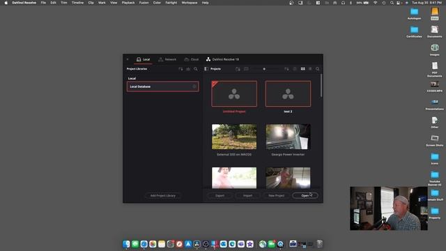Search projects using magnifier icon
The height and width of the screenshot is (251, 446).
point(318,69)
